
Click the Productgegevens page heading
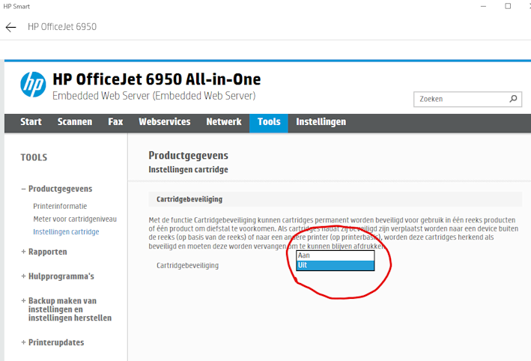tap(188, 156)
